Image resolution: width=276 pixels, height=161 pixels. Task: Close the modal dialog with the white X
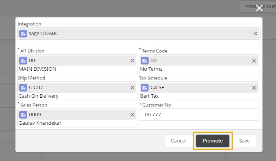pyautogui.click(x=259, y=8)
